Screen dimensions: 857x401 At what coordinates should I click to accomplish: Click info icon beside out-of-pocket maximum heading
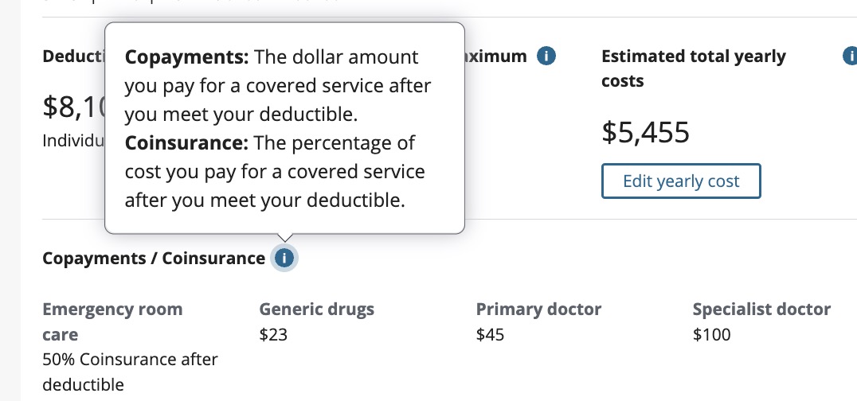point(546,56)
